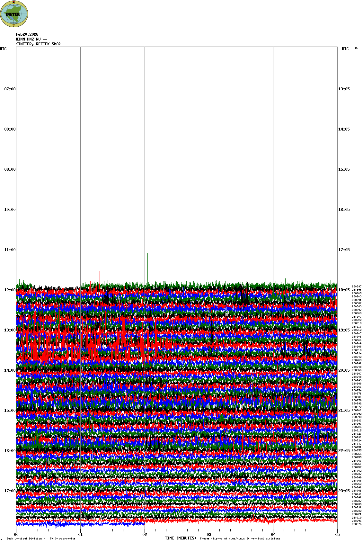Click the 18:05 UTC time marker
Screen dimensions: 363x543
[x=344, y=290]
